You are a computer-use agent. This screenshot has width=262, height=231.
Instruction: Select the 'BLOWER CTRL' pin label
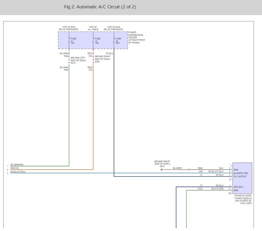point(241,173)
